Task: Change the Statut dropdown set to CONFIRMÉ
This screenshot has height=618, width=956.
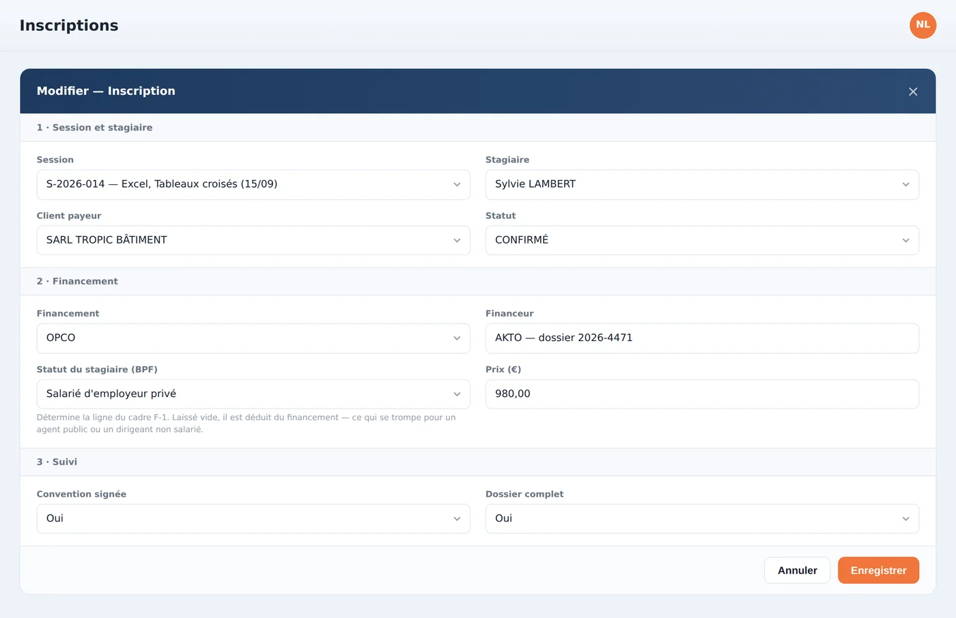Action: point(702,241)
